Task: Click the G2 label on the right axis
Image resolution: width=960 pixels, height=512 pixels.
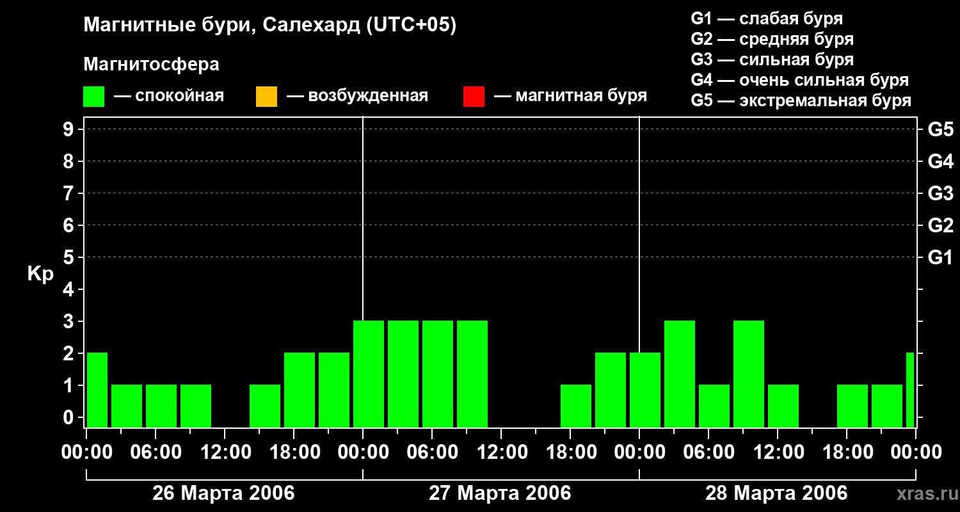Action: [940, 225]
